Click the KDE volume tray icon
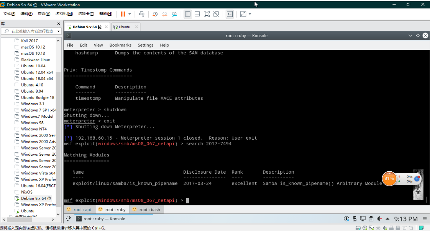This screenshot has height=231, width=430. point(379,219)
